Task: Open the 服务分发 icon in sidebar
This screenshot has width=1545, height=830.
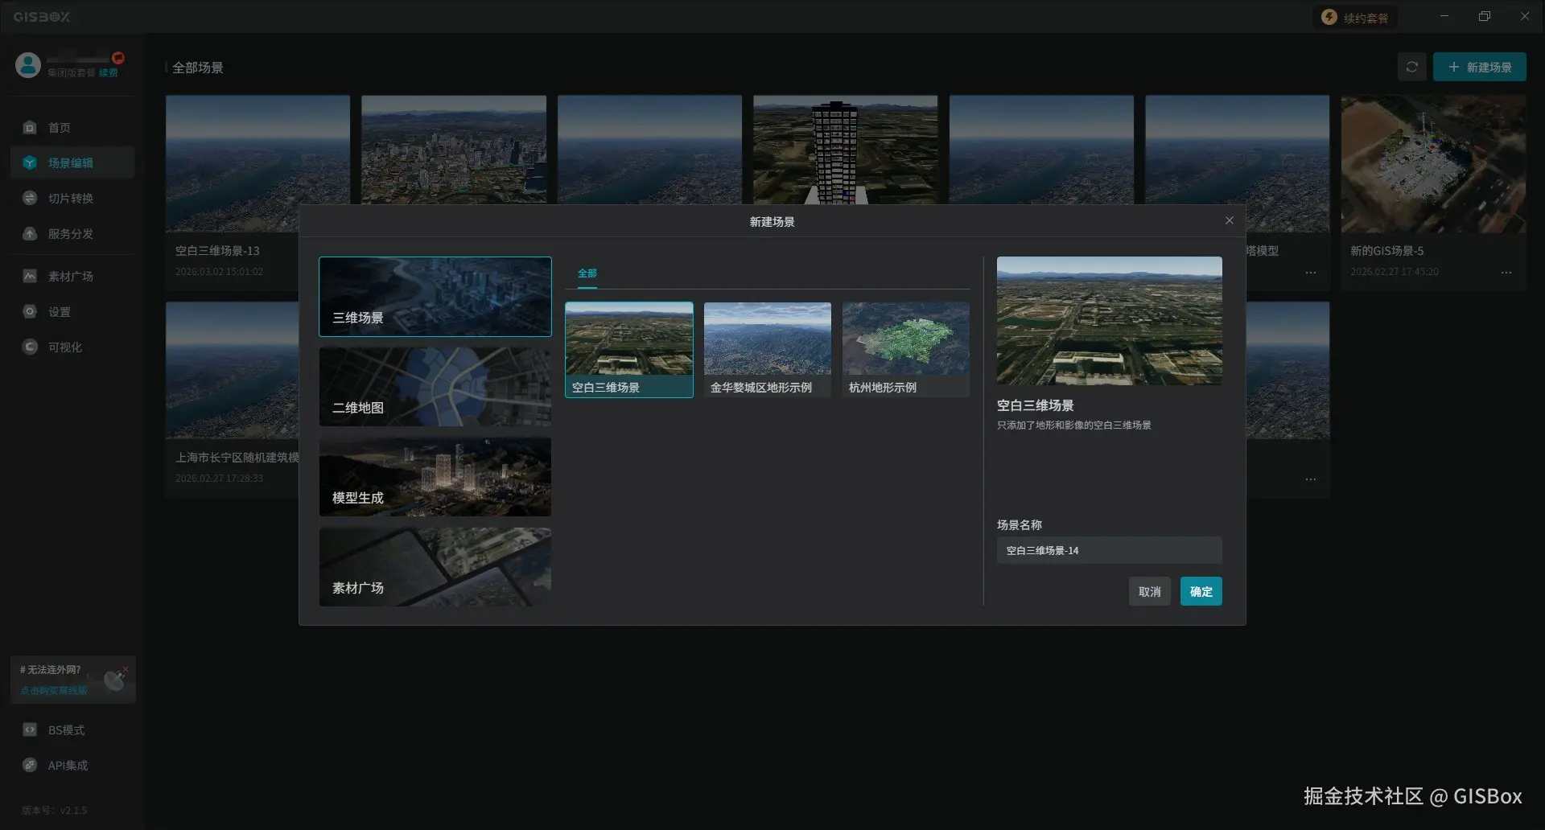Action: [x=30, y=233]
